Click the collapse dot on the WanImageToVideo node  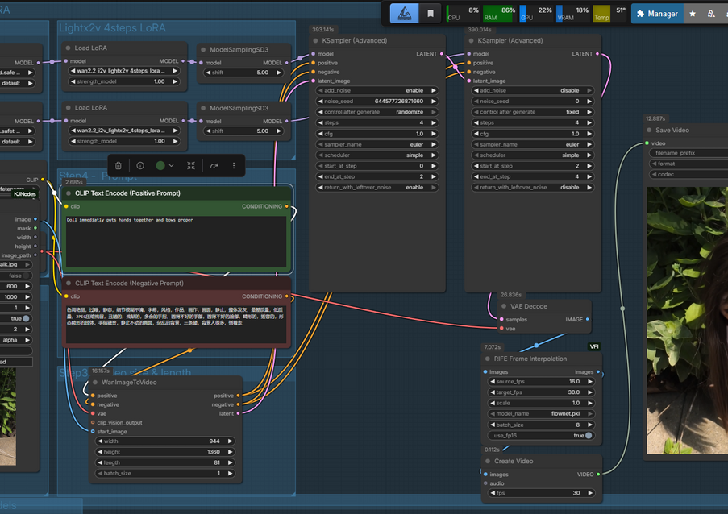(95, 383)
